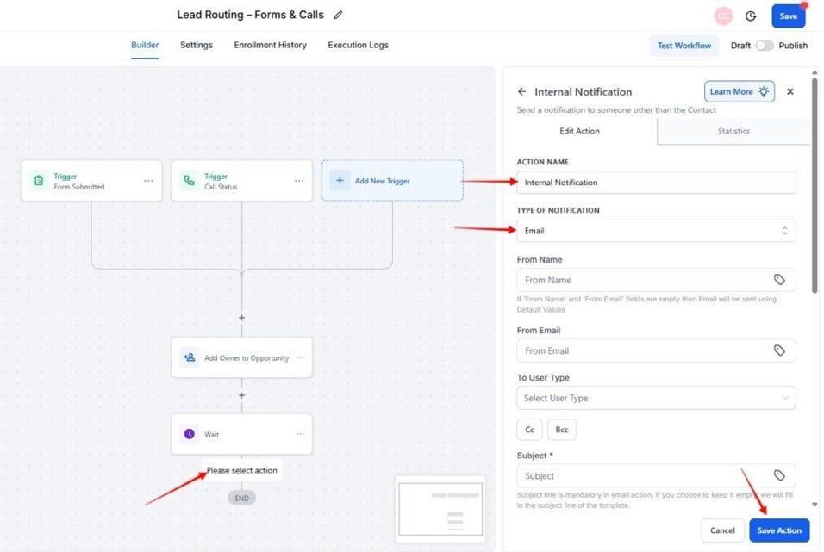Click the Add New Trigger box
Screen dimensions: 824x552
392,181
